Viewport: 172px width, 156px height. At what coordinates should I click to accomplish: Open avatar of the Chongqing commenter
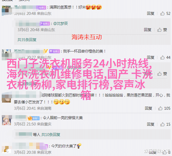7,120
